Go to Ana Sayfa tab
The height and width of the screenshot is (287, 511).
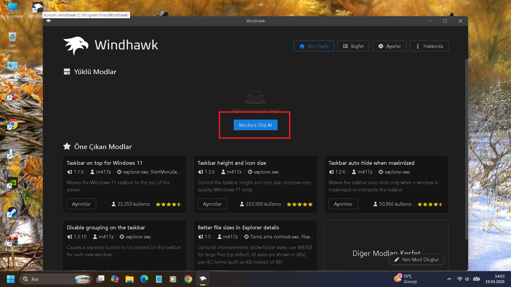pos(314,46)
